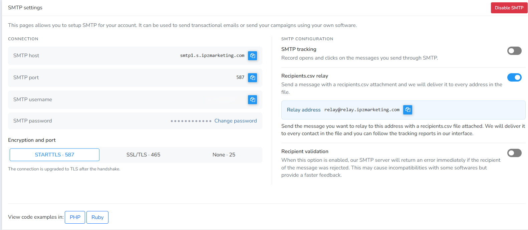The height and width of the screenshot is (230, 528).
Task: Enable the SMTP tracking switch
Action: coord(514,51)
